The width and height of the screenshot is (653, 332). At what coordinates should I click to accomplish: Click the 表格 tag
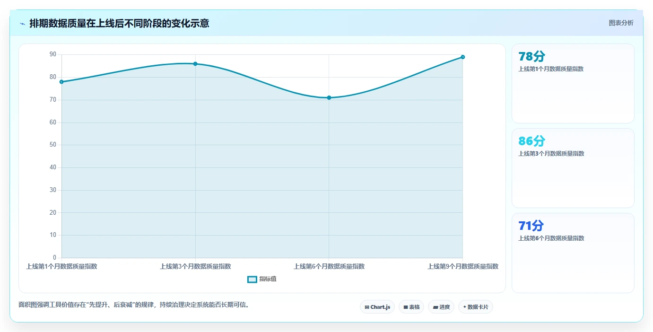[411, 307]
